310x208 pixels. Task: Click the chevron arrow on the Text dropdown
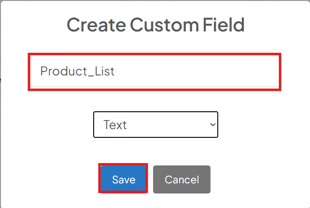point(213,125)
